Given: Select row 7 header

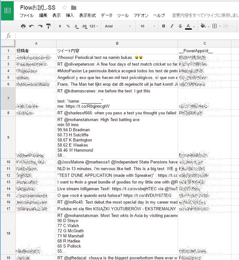Looking at the screenshot, I should click(8, 98).
